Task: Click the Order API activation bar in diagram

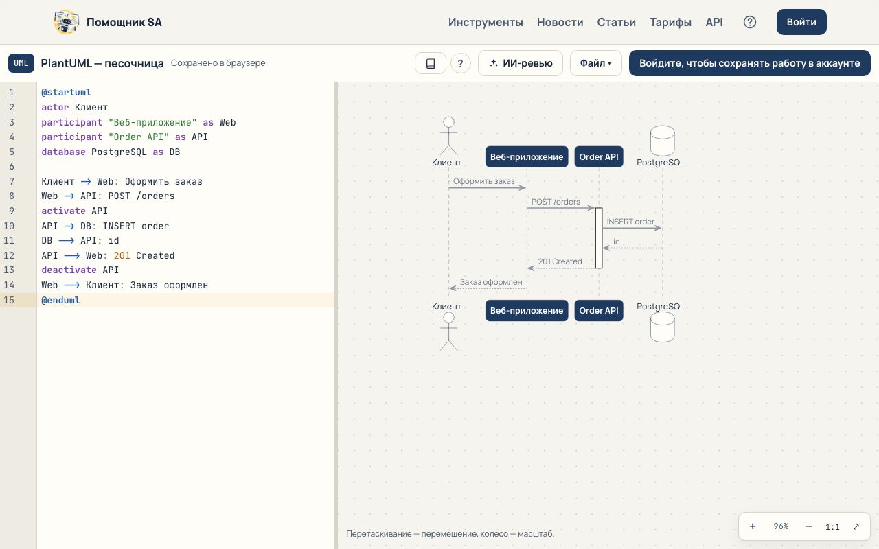Action: (x=599, y=237)
